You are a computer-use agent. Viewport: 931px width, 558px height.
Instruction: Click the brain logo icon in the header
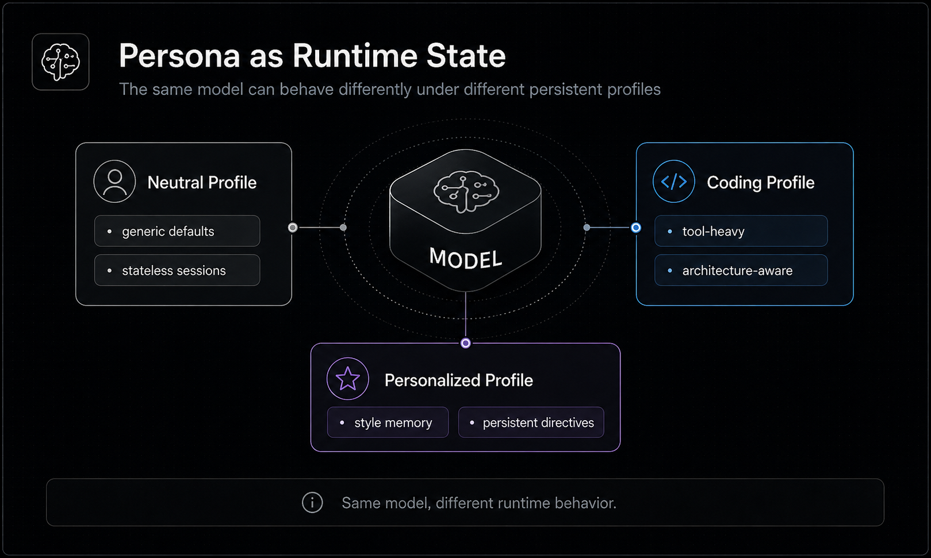pos(60,61)
